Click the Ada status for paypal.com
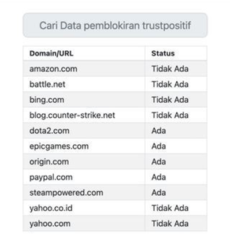The height and width of the screenshot is (250, 230). click(x=158, y=177)
